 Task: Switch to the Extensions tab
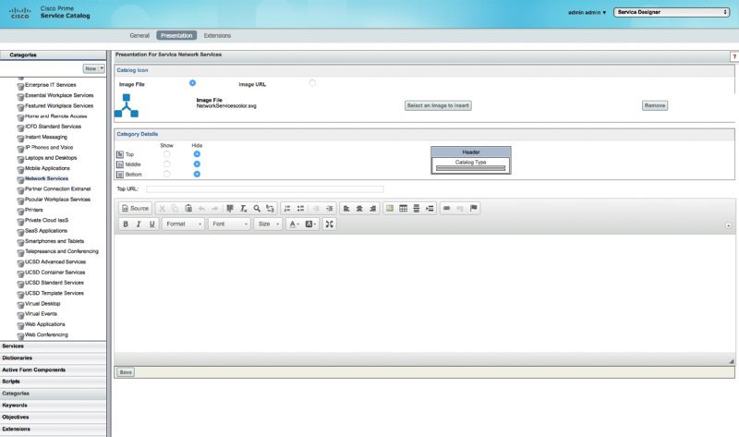[217, 35]
